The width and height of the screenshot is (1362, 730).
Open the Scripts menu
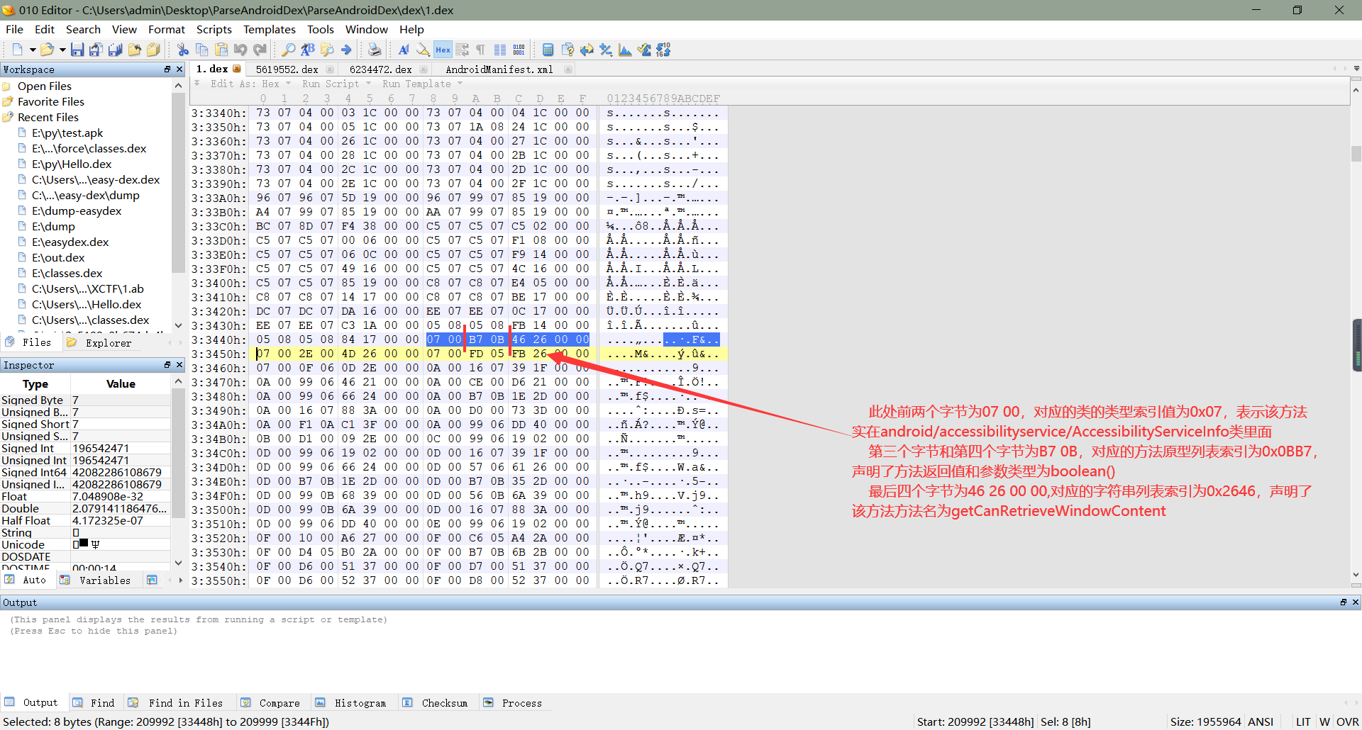(214, 30)
